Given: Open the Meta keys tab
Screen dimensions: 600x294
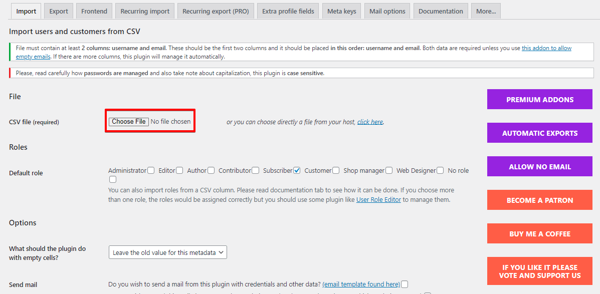Looking at the screenshot, I should tap(342, 12).
